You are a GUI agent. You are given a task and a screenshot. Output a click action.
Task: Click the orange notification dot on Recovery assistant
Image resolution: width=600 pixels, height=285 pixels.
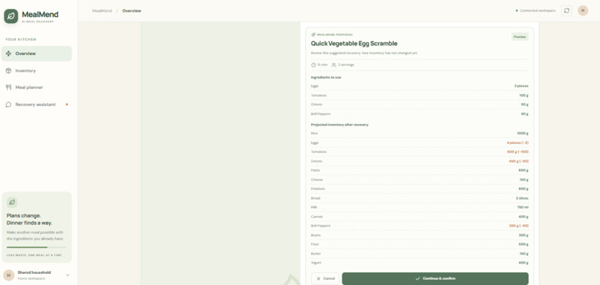tap(67, 104)
